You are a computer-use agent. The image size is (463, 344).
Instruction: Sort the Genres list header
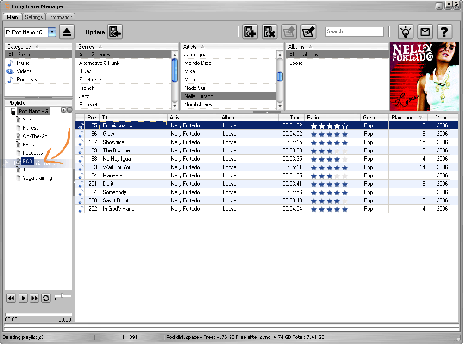(x=124, y=47)
